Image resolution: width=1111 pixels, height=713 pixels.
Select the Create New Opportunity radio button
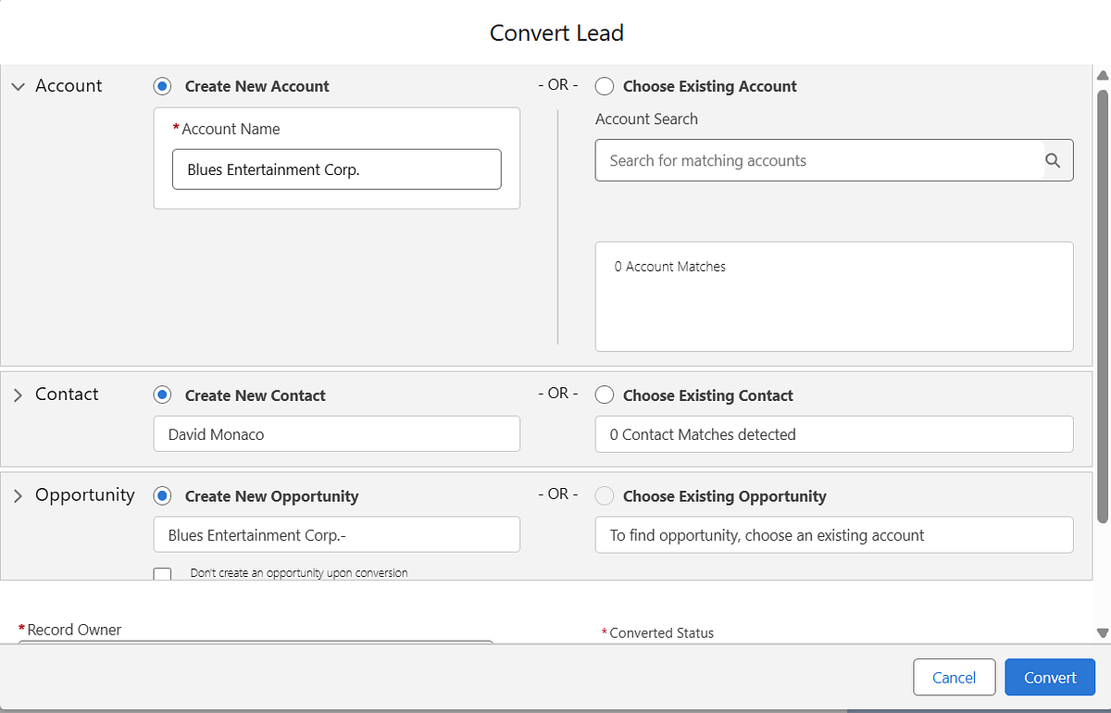[x=163, y=496]
